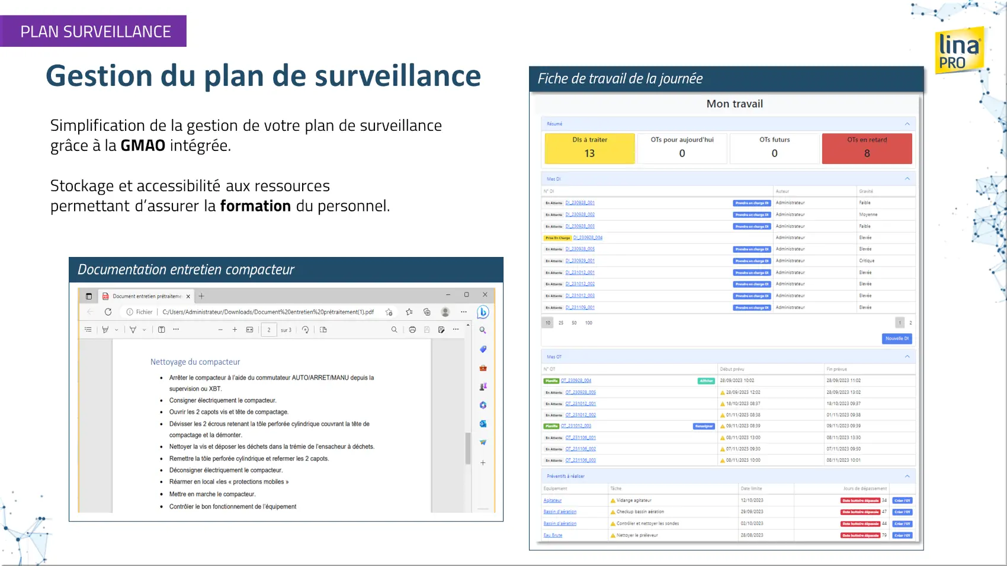Click Renseigner for OT_231012_003
1007x566 pixels.
click(x=704, y=426)
